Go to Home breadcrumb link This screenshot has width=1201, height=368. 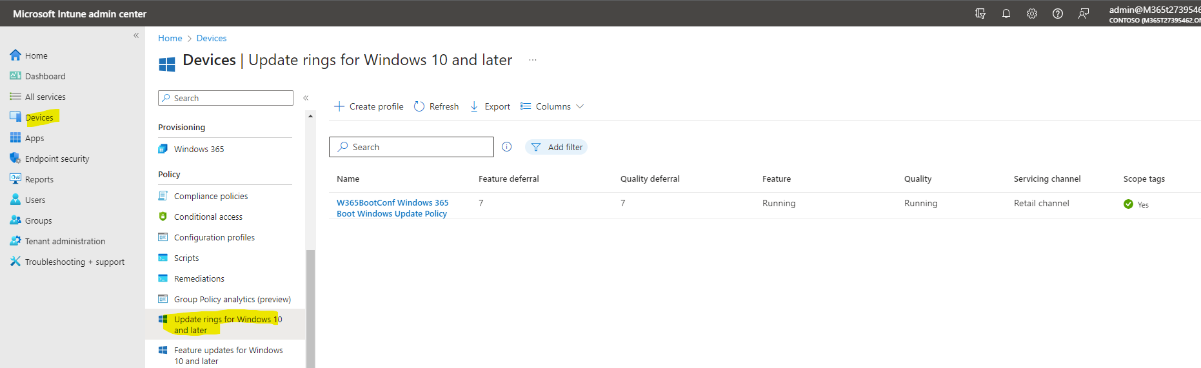coord(170,38)
